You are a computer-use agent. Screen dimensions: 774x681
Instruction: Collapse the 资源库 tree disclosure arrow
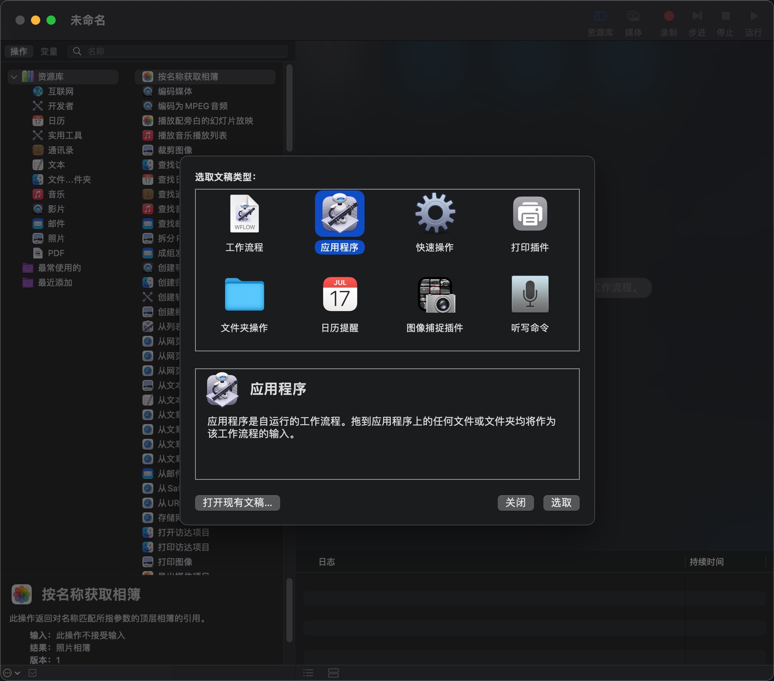14,77
